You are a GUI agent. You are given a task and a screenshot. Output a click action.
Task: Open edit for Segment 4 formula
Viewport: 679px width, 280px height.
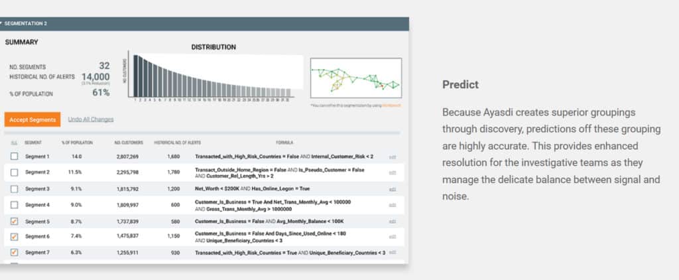393,206
